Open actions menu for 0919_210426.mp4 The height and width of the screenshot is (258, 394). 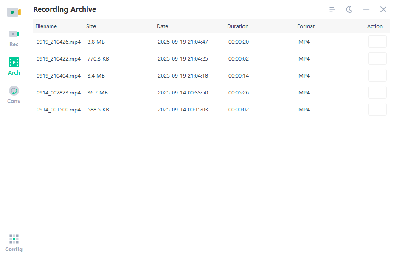[x=377, y=42]
